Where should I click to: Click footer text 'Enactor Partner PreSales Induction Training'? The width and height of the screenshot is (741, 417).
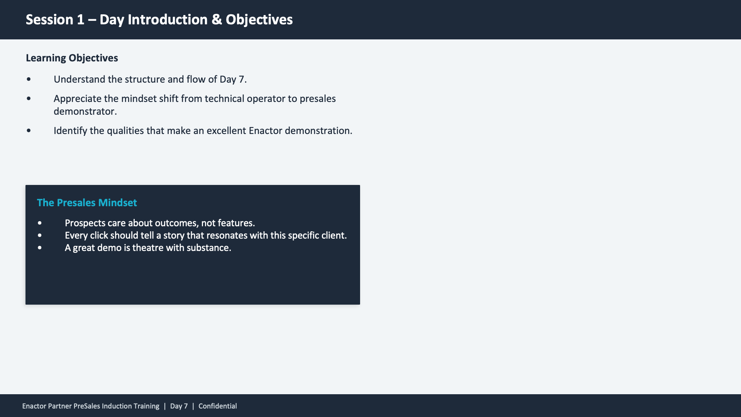(x=91, y=406)
